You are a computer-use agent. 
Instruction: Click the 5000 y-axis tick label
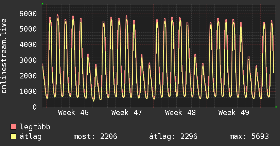click(x=28, y=29)
